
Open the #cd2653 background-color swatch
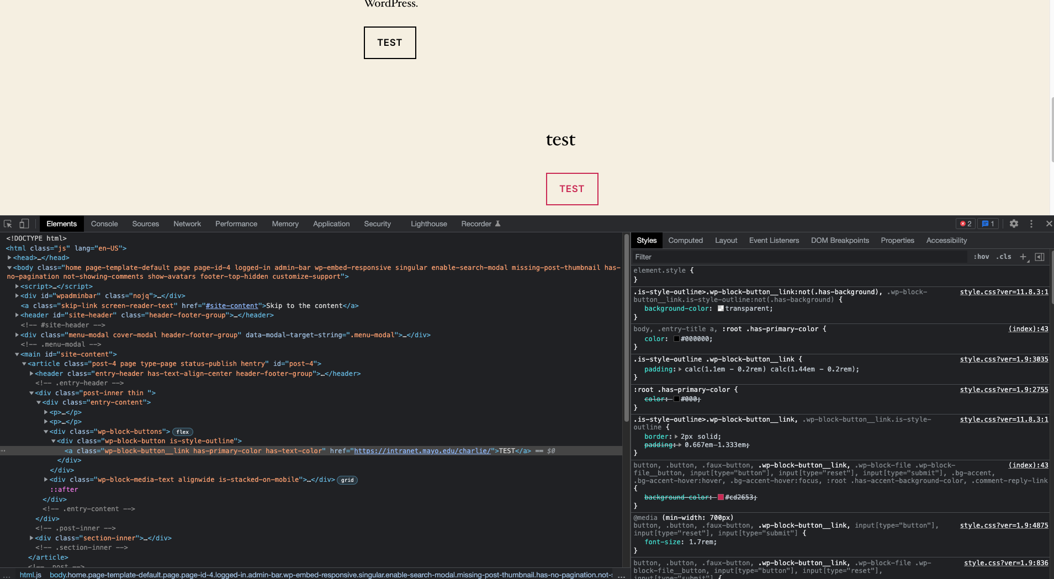point(721,497)
